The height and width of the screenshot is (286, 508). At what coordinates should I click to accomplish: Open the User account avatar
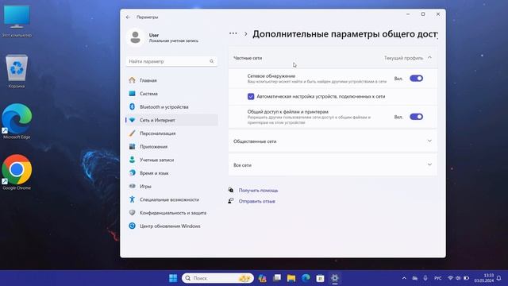pos(136,37)
